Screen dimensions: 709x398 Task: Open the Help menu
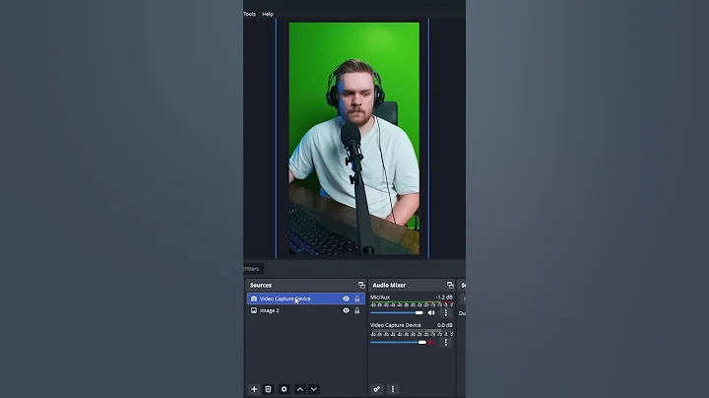tap(268, 14)
